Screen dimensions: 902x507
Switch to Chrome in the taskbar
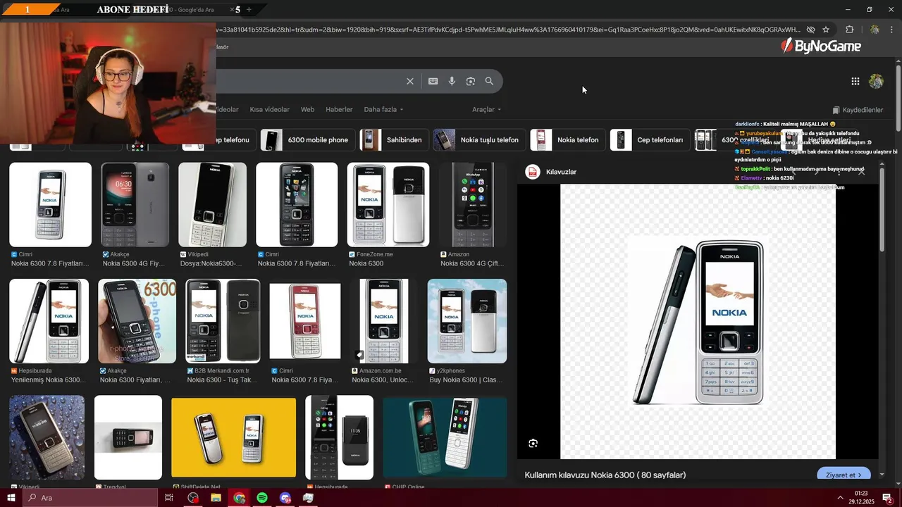click(240, 498)
